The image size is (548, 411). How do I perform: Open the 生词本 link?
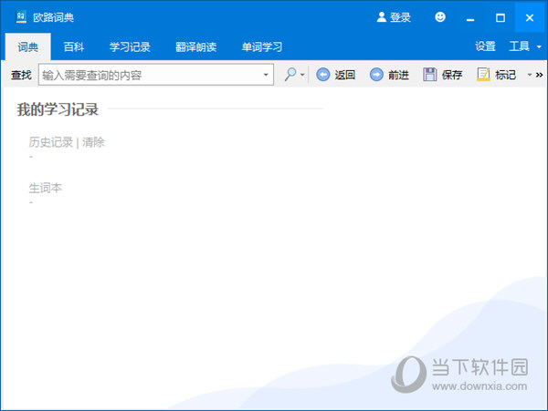point(45,188)
